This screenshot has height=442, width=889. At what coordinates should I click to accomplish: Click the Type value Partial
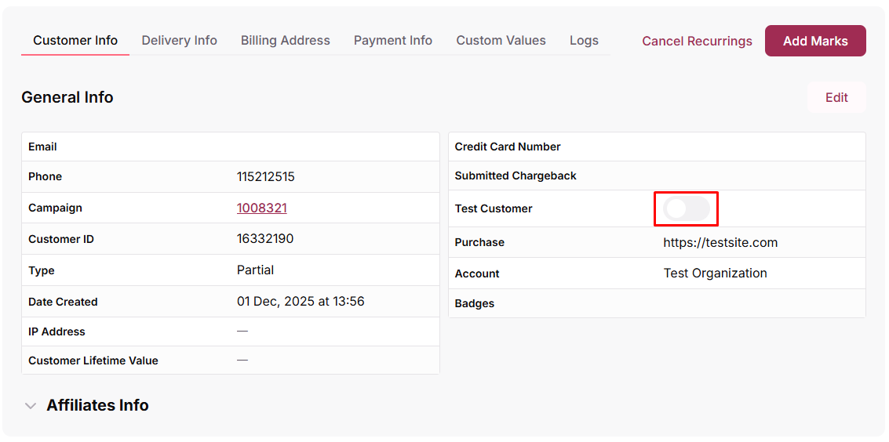(255, 270)
